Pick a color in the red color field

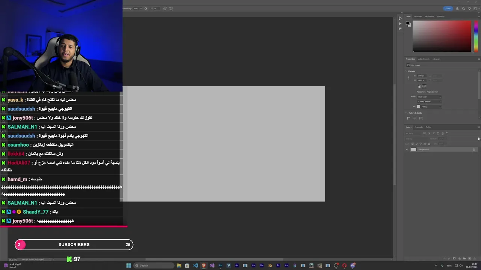click(x=442, y=36)
